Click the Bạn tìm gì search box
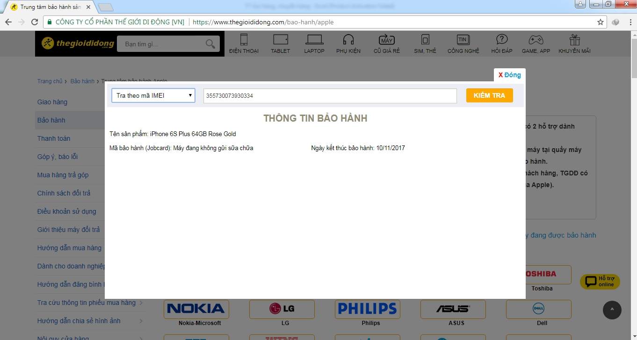Image resolution: width=637 pixels, height=340 pixels. [x=161, y=44]
